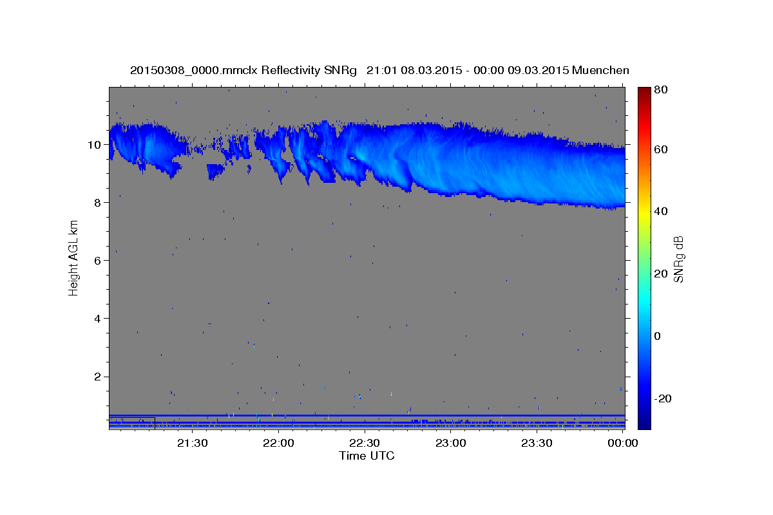
Task: Click the height tick label 6
Action: click(99, 260)
